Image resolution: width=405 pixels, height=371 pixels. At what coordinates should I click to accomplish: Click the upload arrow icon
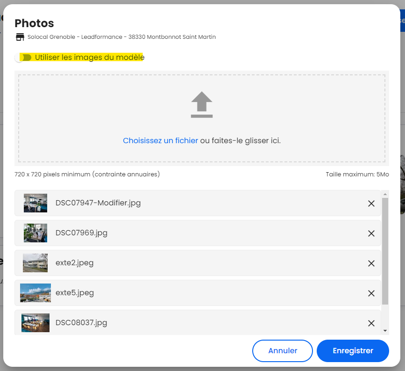[202, 105]
